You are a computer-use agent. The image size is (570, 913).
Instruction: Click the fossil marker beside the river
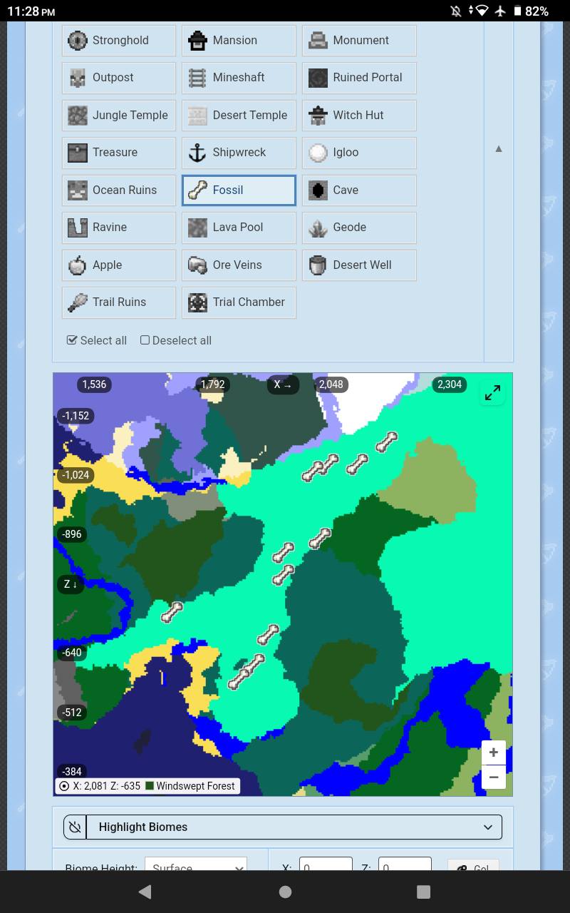[172, 612]
